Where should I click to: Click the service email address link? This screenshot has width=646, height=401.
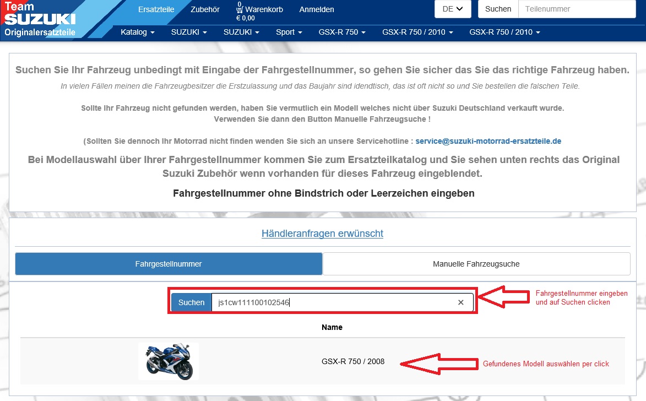[488, 141]
